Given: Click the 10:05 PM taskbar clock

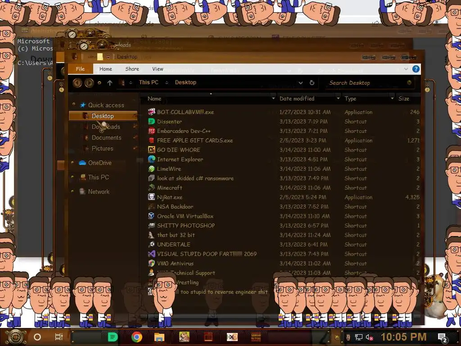Looking at the screenshot, I should pos(403,337).
